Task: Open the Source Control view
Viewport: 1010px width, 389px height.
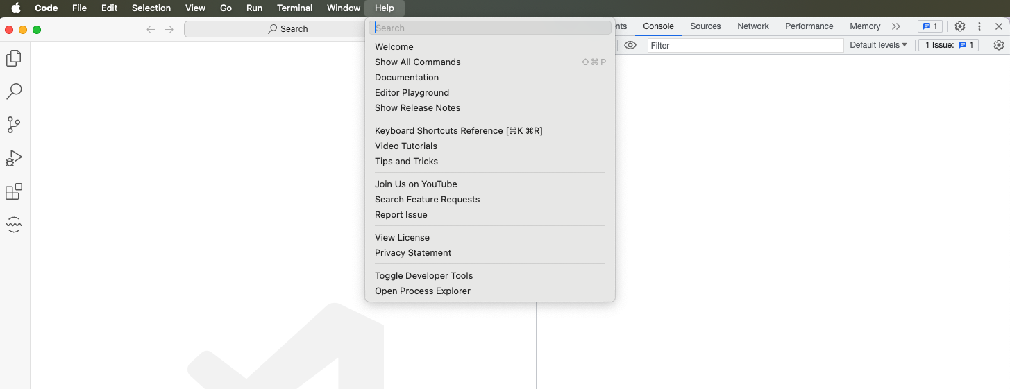Action: coord(14,125)
